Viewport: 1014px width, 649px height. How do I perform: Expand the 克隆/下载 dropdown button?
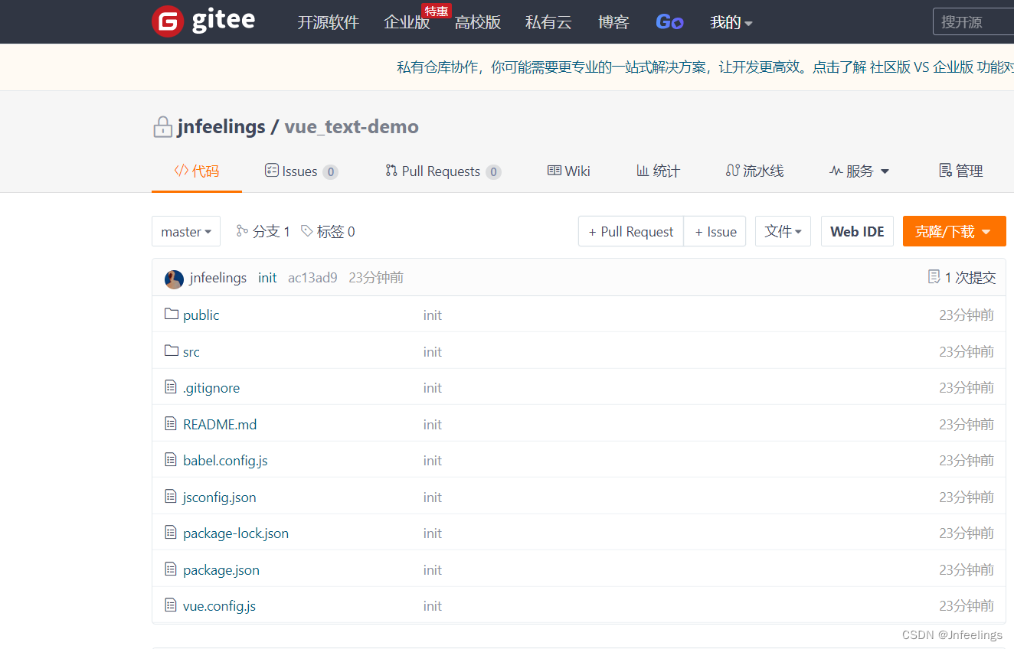click(x=954, y=231)
